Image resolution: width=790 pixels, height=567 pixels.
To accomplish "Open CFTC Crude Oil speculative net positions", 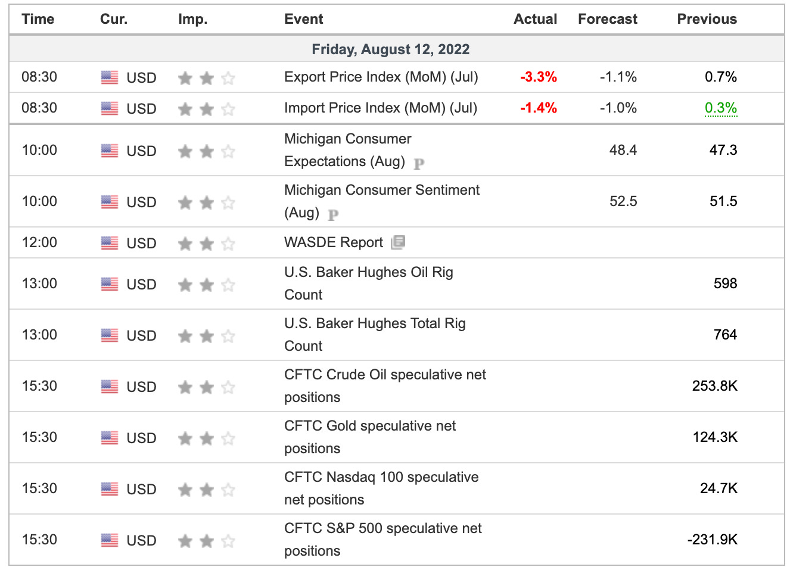I will coord(384,385).
